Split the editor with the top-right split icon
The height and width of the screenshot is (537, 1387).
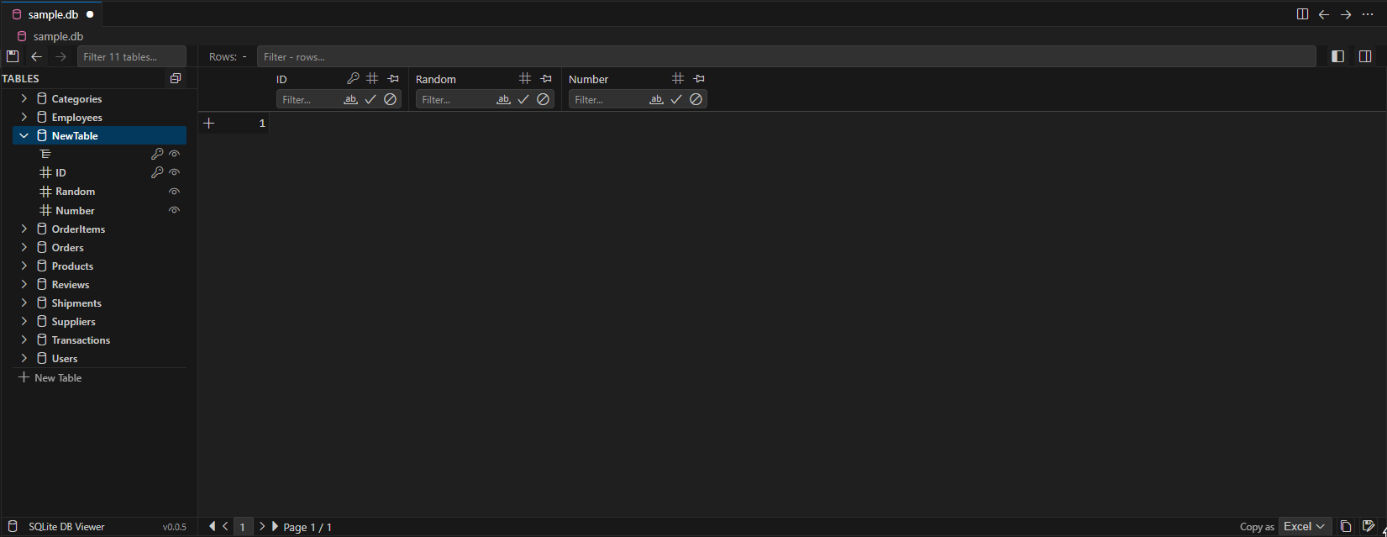[x=1302, y=14]
